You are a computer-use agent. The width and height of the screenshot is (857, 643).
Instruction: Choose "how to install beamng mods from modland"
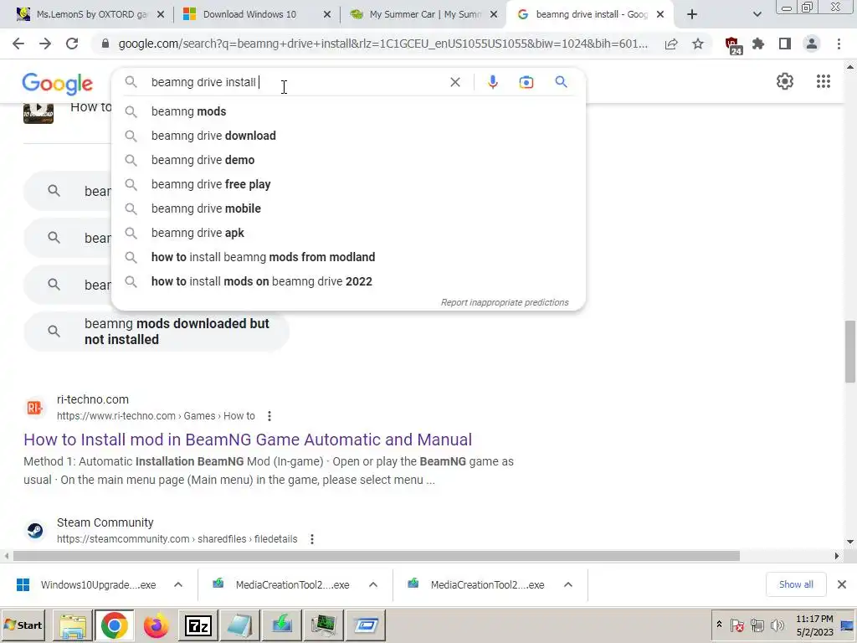348,257
